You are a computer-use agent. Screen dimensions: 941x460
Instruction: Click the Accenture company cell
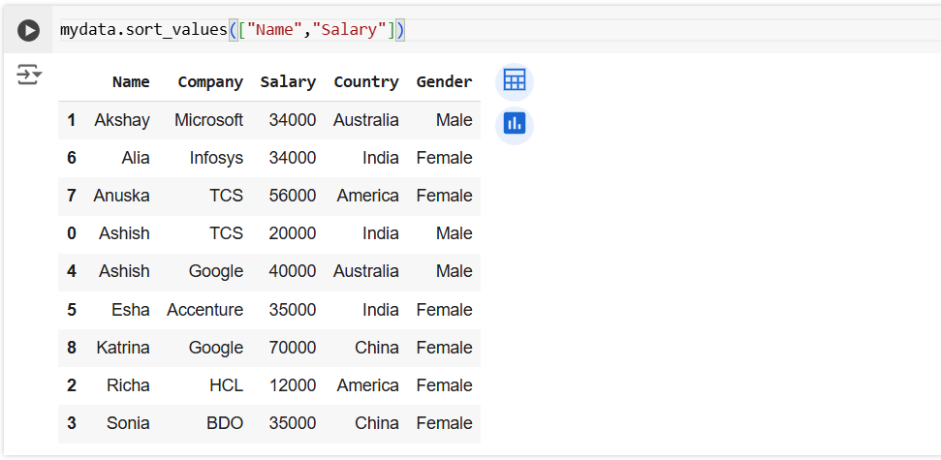[204, 310]
